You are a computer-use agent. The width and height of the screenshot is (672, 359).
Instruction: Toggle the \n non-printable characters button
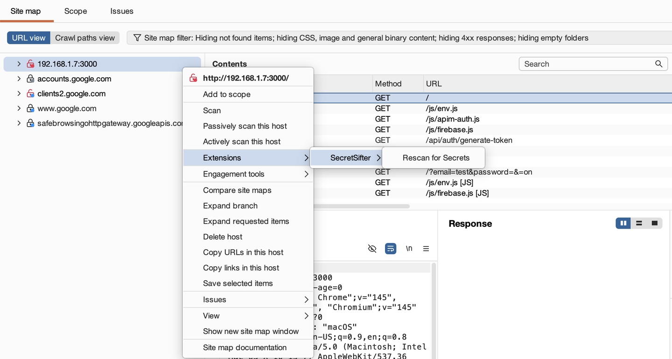pos(409,249)
